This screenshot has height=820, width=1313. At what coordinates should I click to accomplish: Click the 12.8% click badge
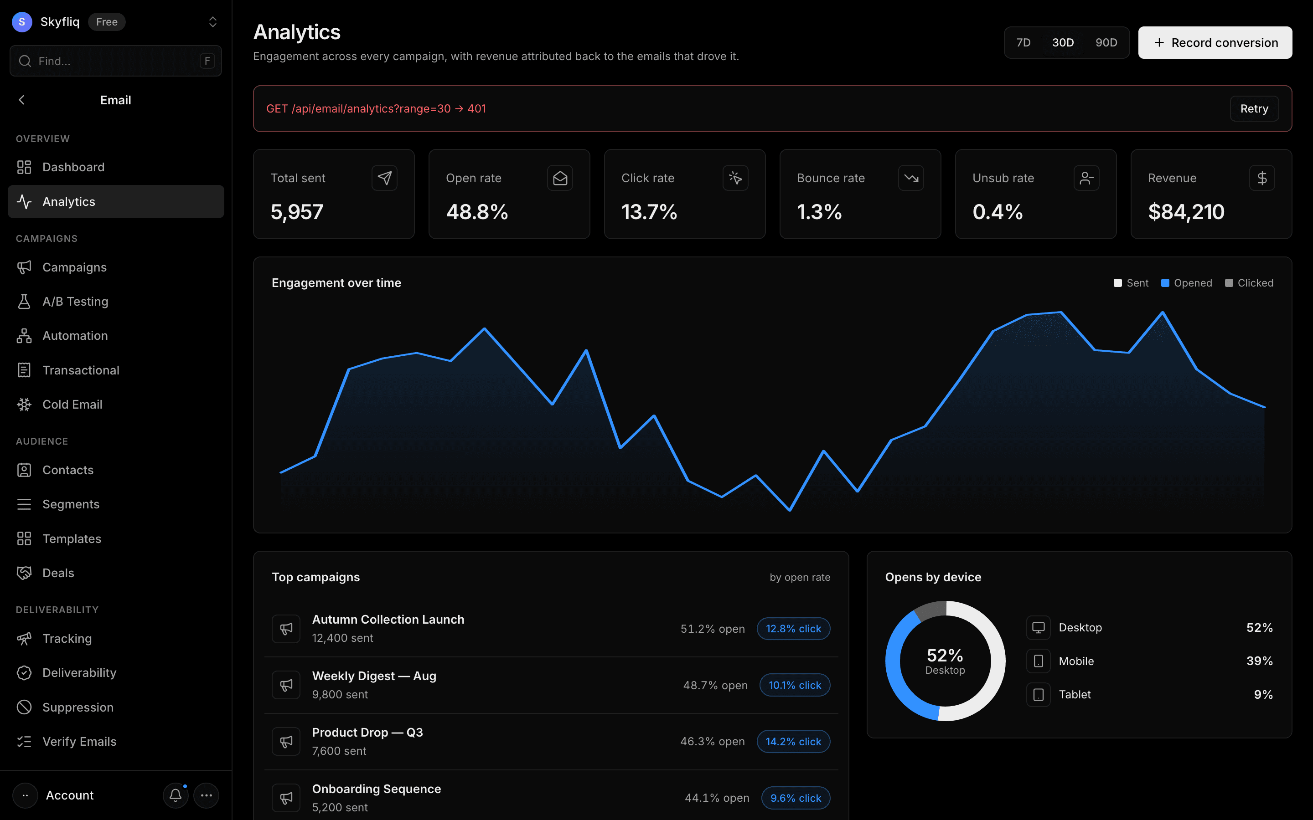pos(793,629)
